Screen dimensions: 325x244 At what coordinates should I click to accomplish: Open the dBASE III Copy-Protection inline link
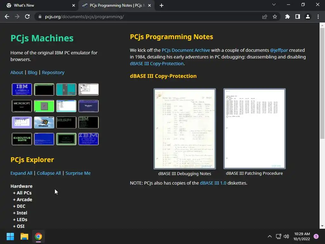(x=157, y=64)
